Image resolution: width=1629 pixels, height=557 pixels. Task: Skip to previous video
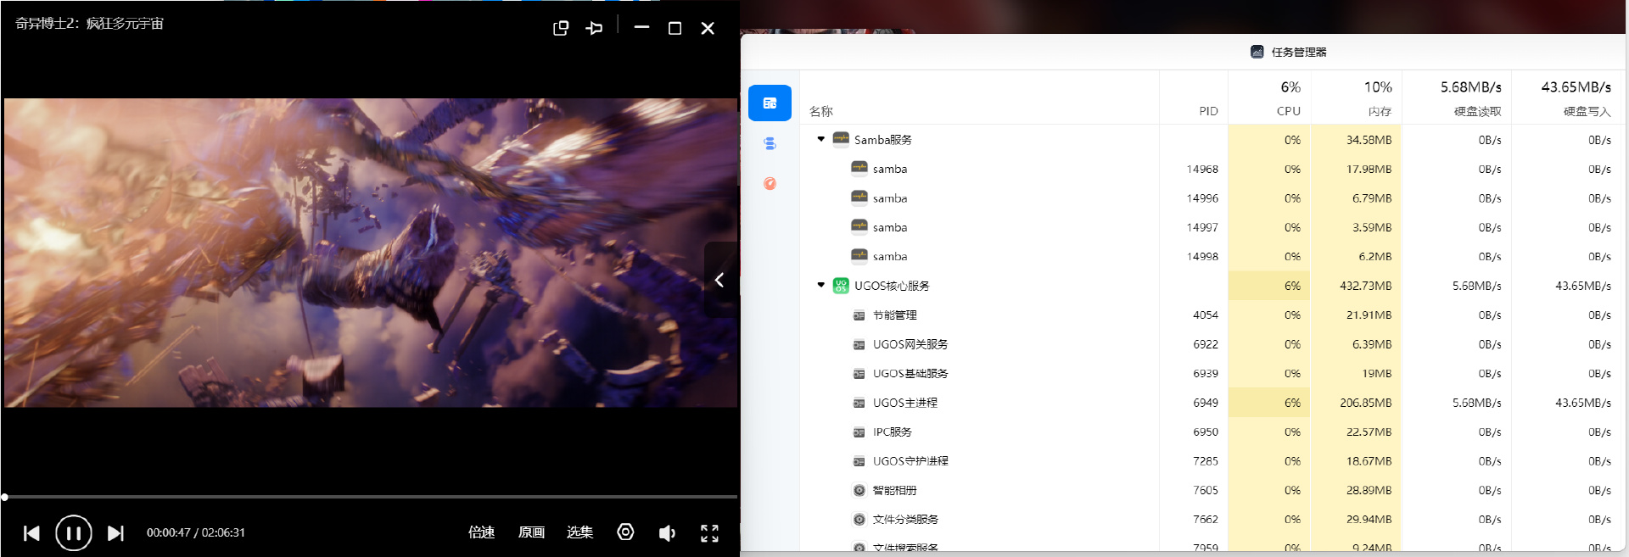tap(32, 533)
